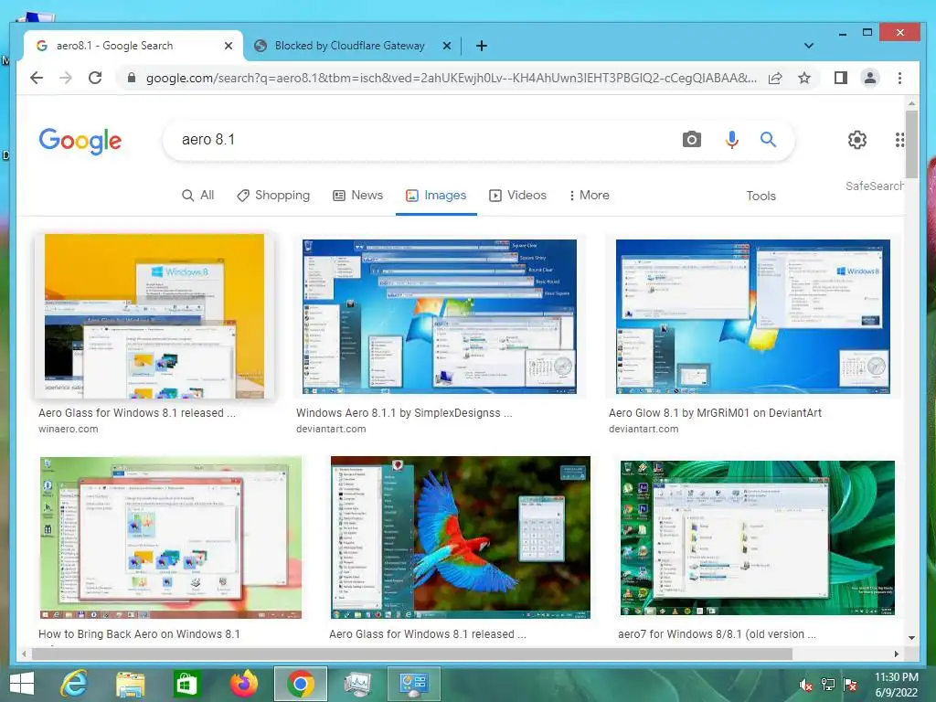The image size is (936, 702).
Task: Open the Chrome profile avatar
Action: (x=870, y=78)
